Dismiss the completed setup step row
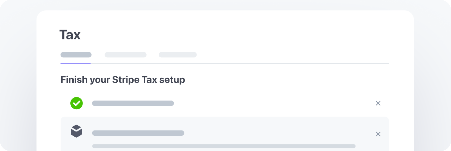Viewport: 451px width, 151px height. [378, 103]
